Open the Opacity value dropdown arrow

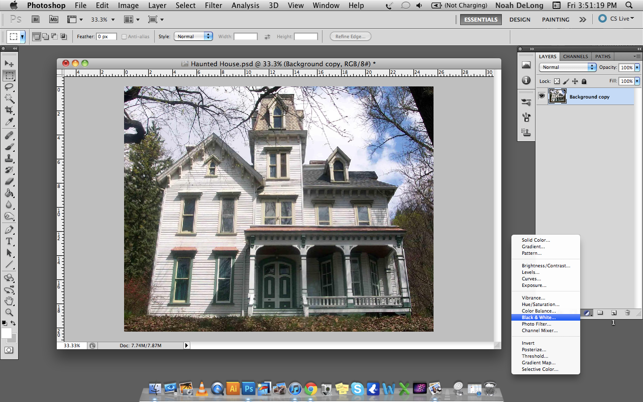tap(637, 67)
